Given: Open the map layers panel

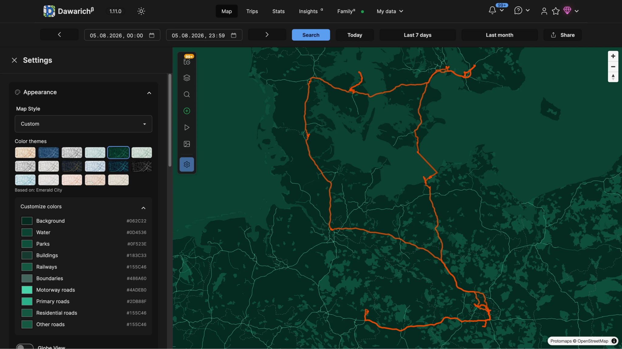Looking at the screenshot, I should coord(187,78).
